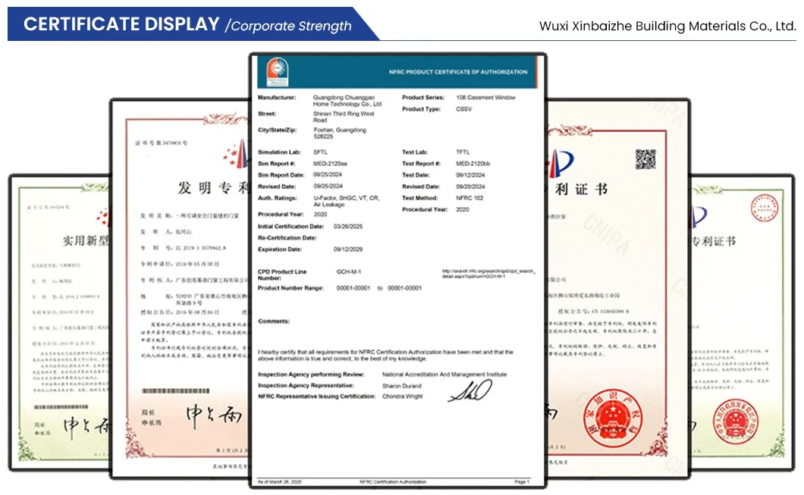Click sim report number "MED-2120aa"
The width and height of the screenshot is (804, 495).
point(330,164)
